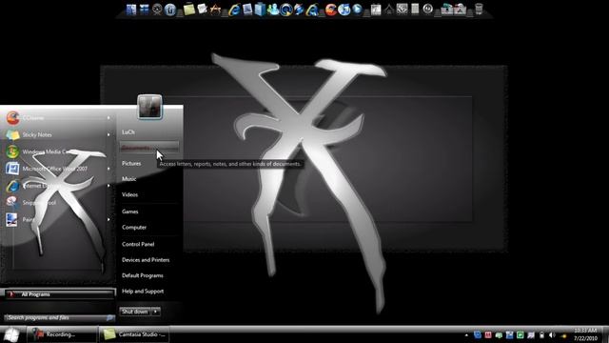Open the yellow sticky note icon in the top dock

(189, 9)
